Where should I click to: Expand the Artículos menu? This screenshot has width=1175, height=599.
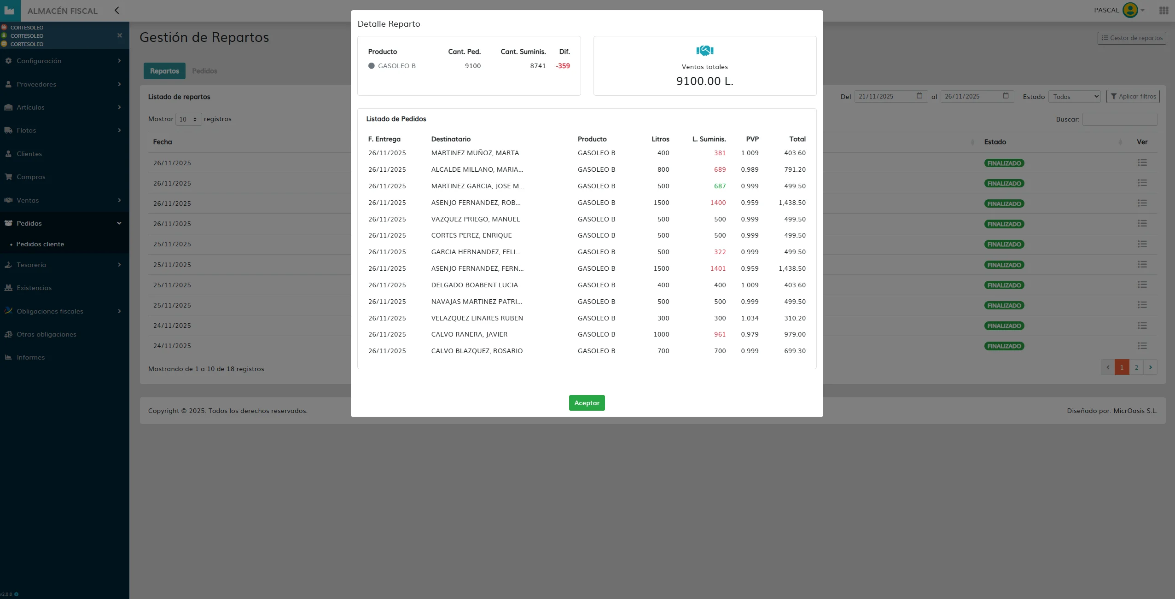(64, 107)
